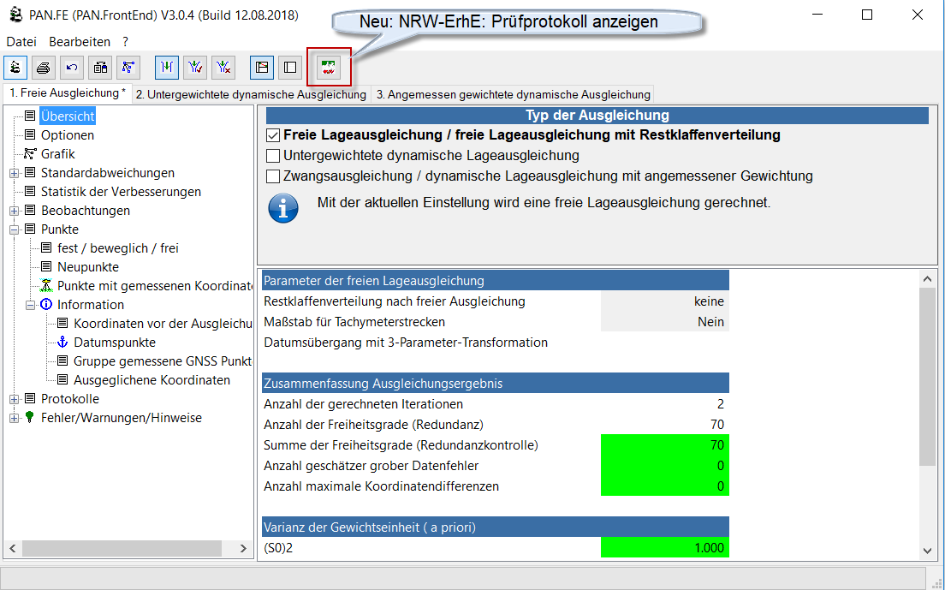Collapse the Punkte tree node
This screenshot has height=590, width=945.
tap(14, 229)
